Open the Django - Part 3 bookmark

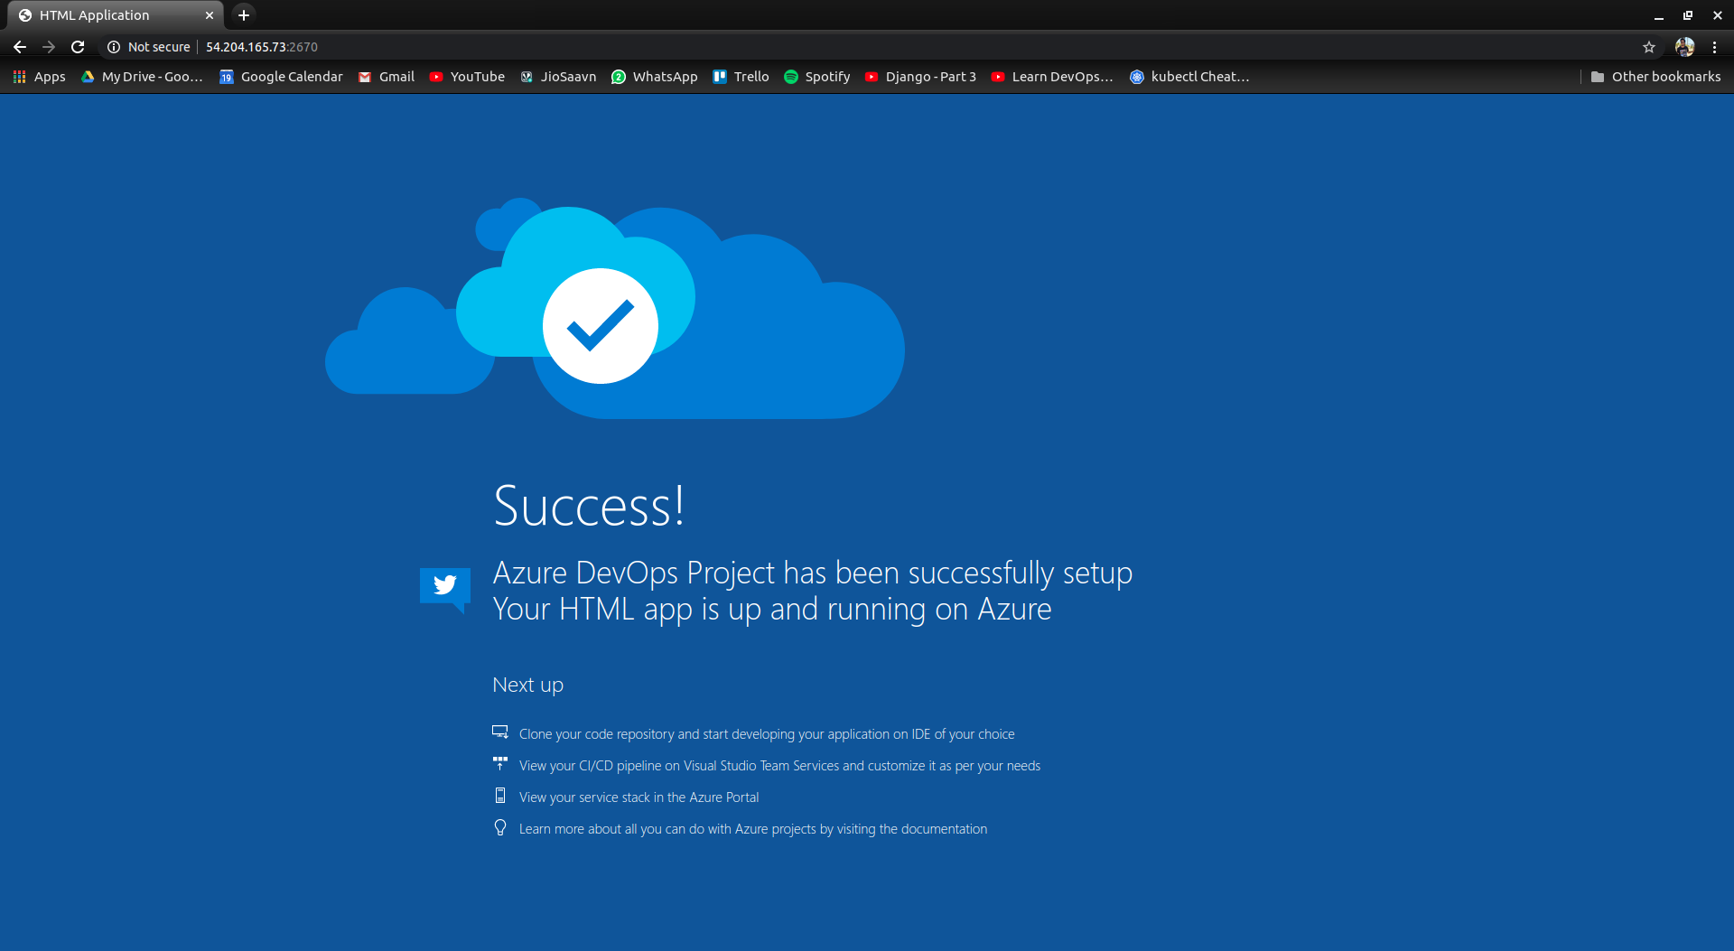pos(921,77)
